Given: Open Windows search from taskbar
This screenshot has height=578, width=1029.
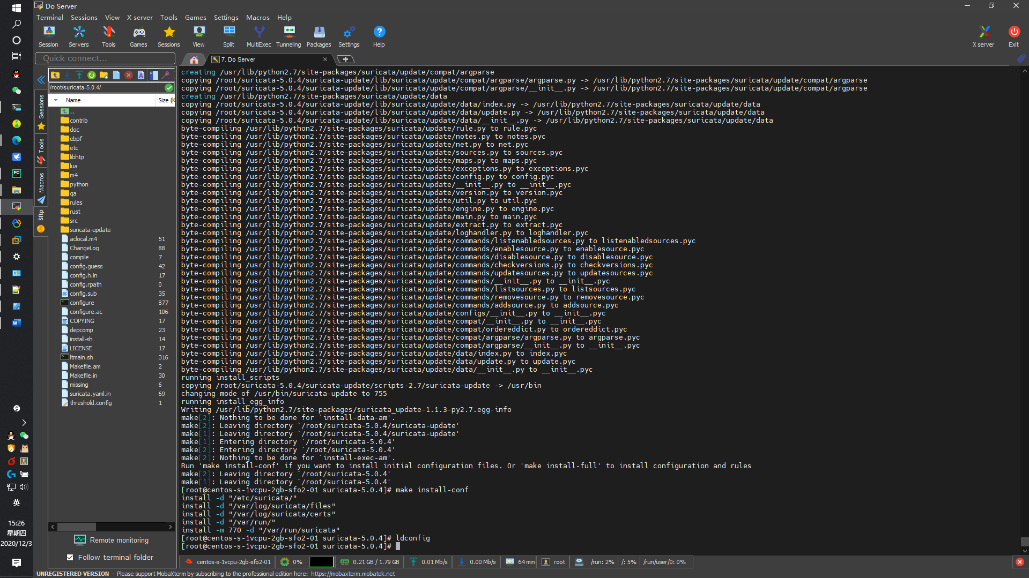Looking at the screenshot, I should pyautogui.click(x=17, y=24).
